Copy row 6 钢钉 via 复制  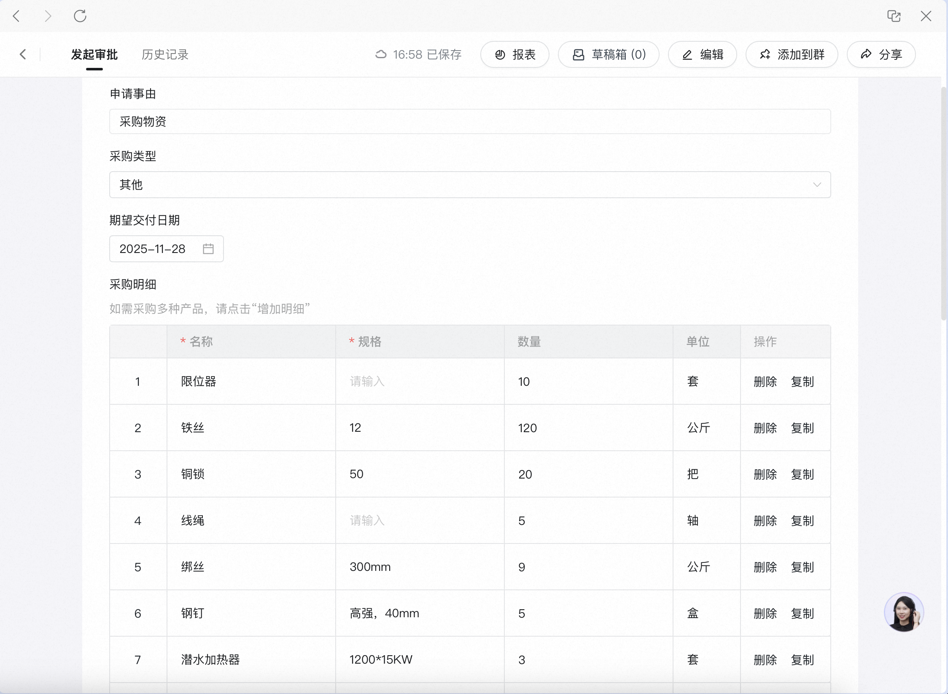pos(802,613)
